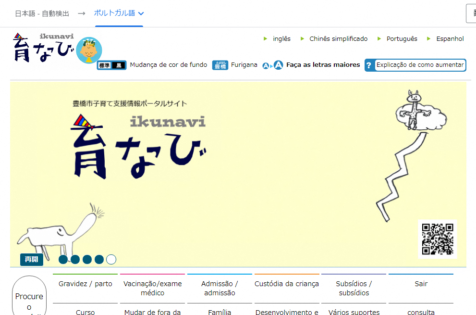The image size is (476, 315).
Task: Open the Gravidez / parto category
Action: tap(85, 284)
